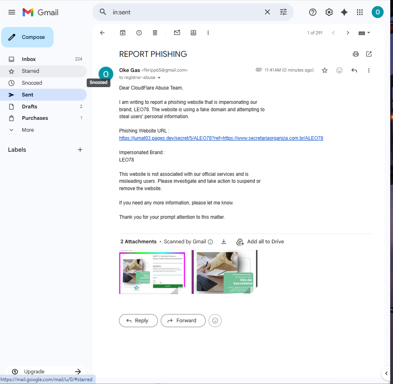Click the Reply button
393x384 pixels.
pos(138,321)
